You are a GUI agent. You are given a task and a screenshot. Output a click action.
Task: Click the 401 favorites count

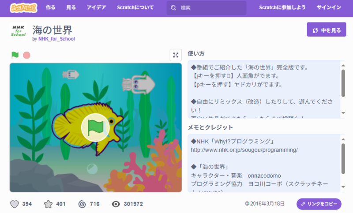(x=61, y=204)
